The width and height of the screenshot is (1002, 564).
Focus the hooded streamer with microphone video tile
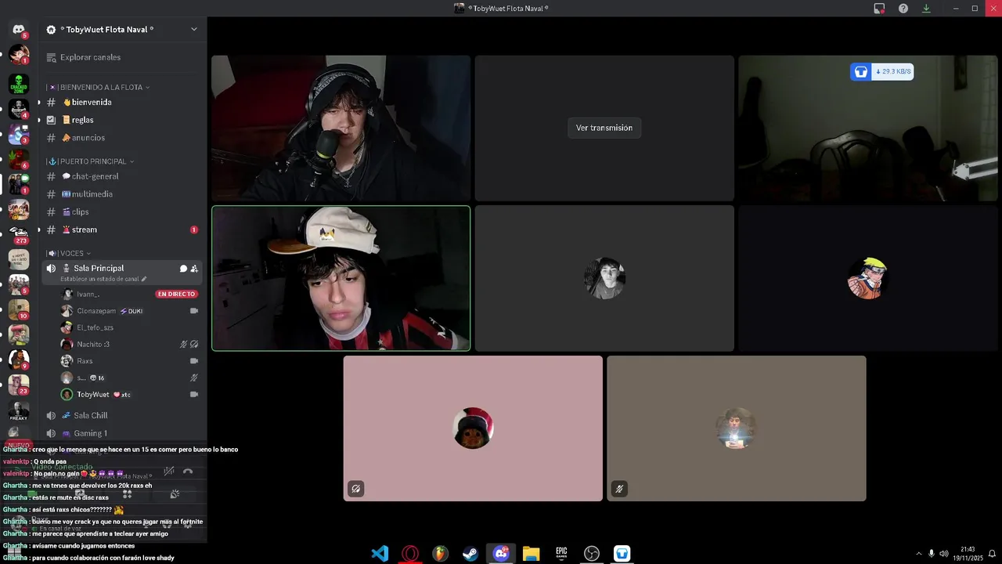tap(341, 128)
